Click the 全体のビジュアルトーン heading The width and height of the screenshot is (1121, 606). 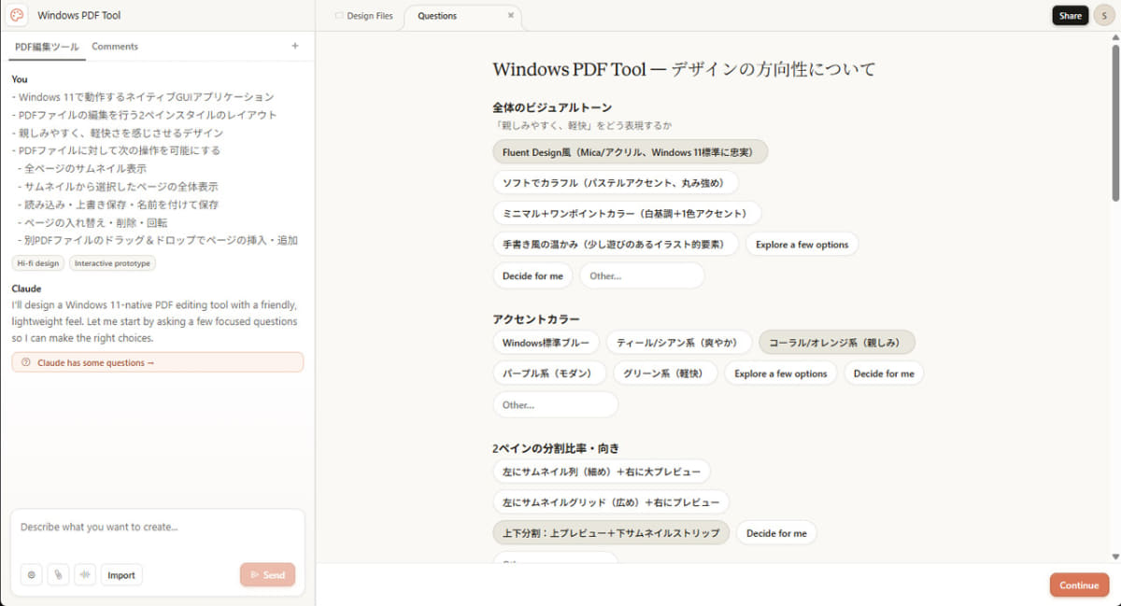tap(552, 107)
